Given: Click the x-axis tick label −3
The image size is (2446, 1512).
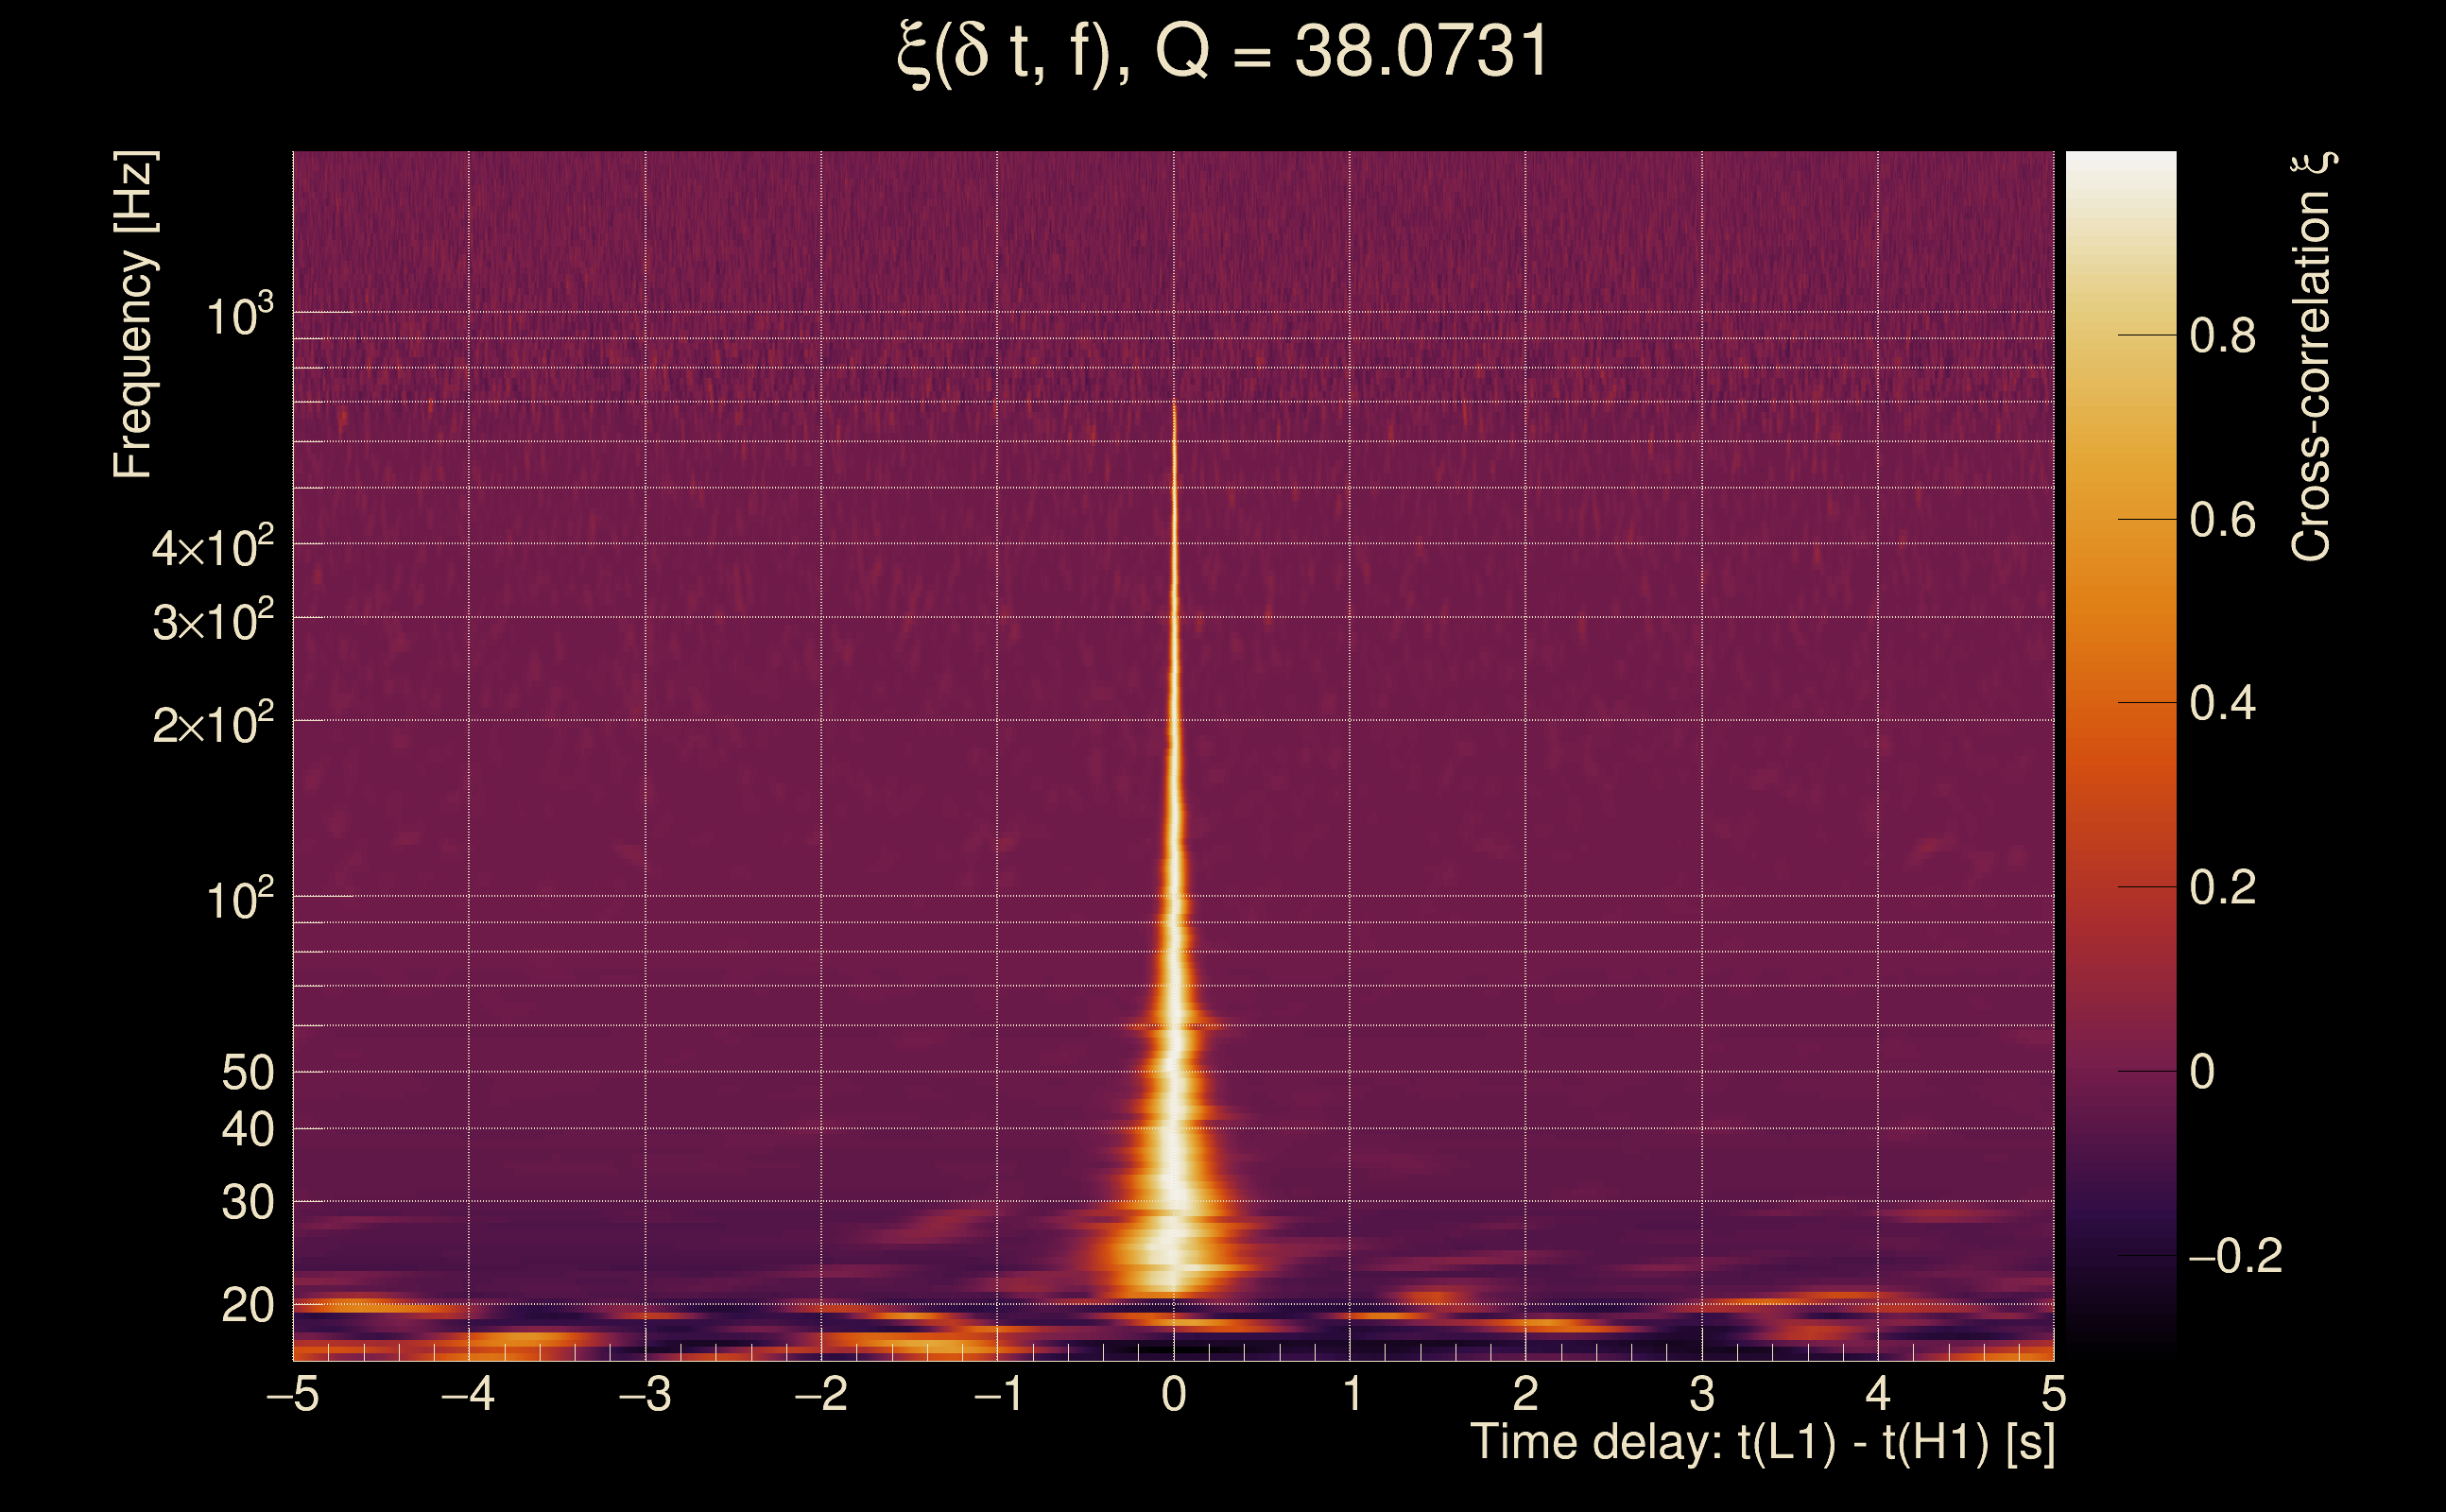Looking at the screenshot, I should (x=645, y=1394).
